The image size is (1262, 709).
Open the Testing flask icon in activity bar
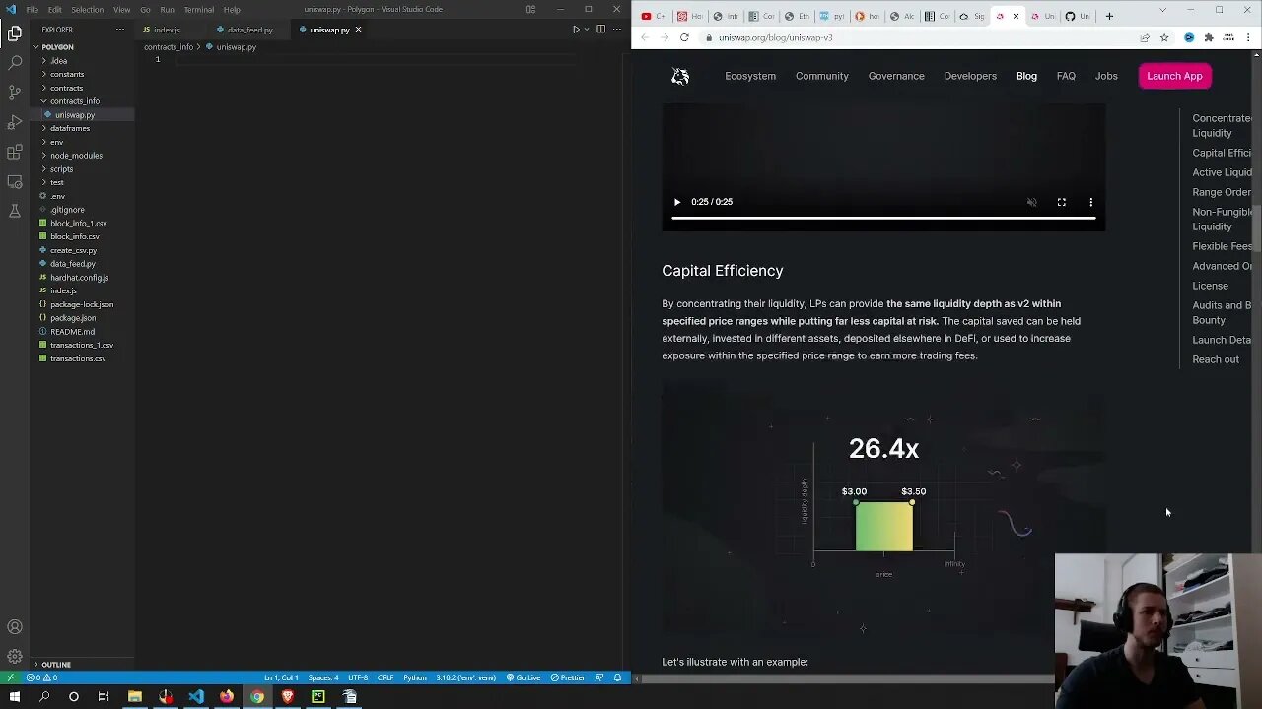(x=14, y=211)
